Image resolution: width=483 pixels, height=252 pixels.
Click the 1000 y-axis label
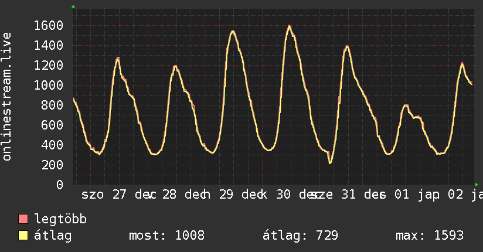pos(49,86)
